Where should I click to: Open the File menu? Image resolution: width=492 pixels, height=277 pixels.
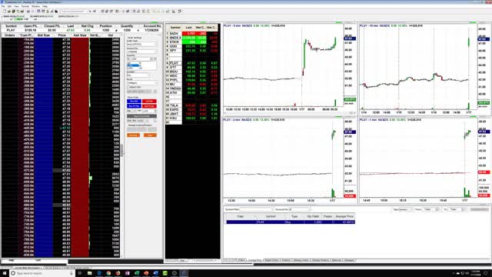(x=3, y=6)
